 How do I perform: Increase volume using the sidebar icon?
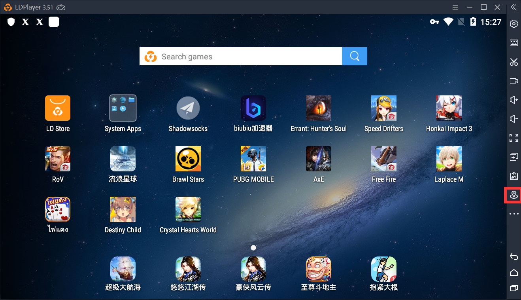click(x=513, y=100)
